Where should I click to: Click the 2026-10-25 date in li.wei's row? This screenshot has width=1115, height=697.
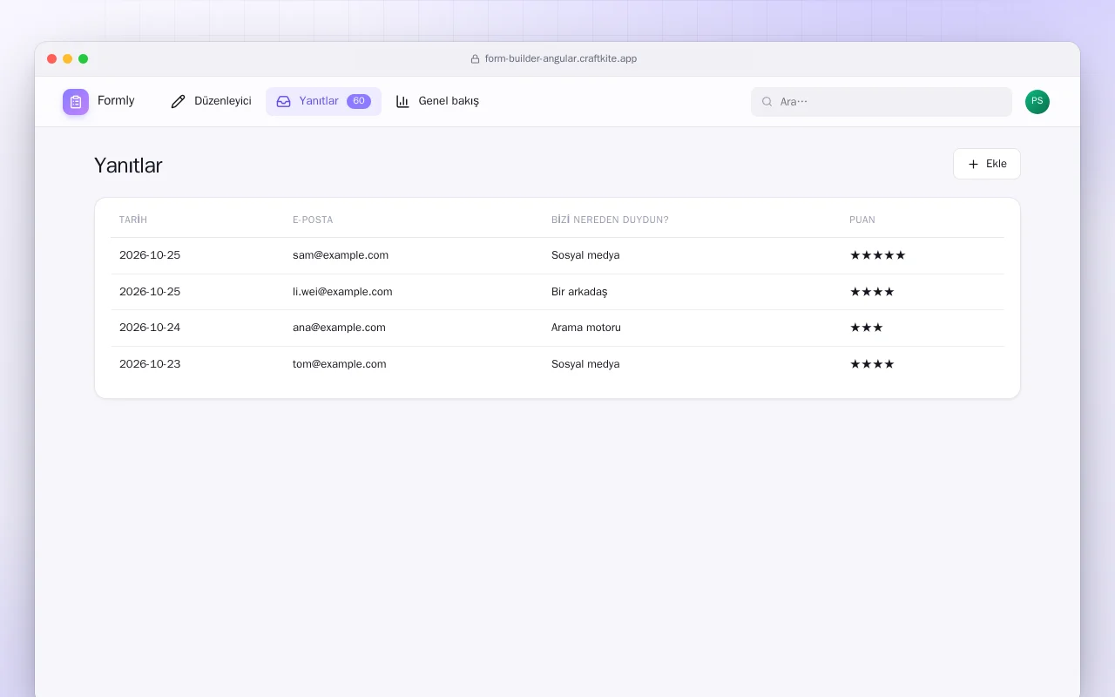point(150,292)
